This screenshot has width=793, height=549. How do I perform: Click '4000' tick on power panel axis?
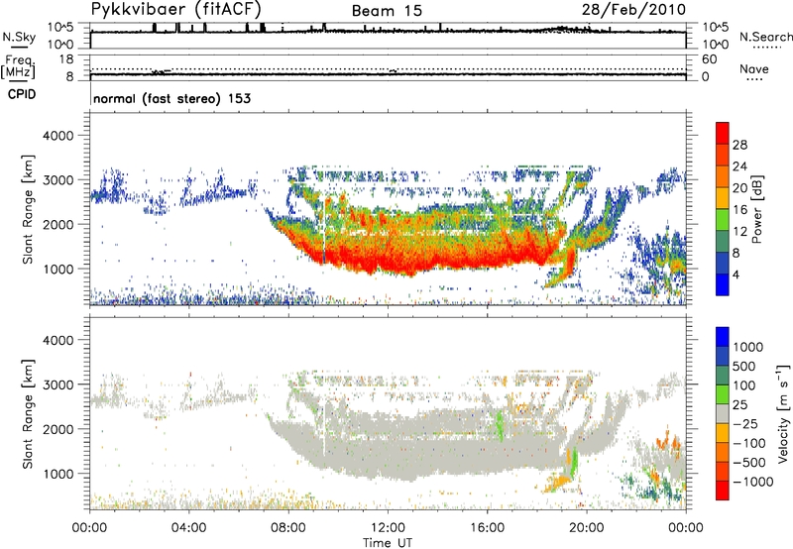[x=58, y=136]
